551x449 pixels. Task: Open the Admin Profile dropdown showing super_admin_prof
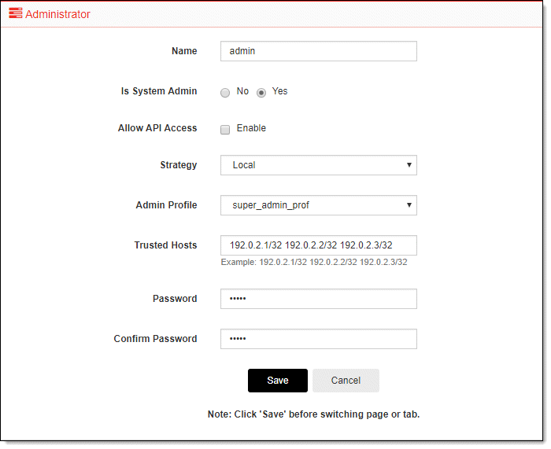318,205
